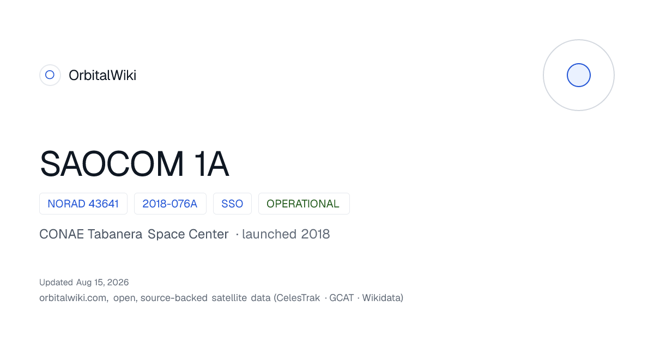Open the OrbitalWiki brand name link
This screenshot has width=654, height=343.
point(102,75)
